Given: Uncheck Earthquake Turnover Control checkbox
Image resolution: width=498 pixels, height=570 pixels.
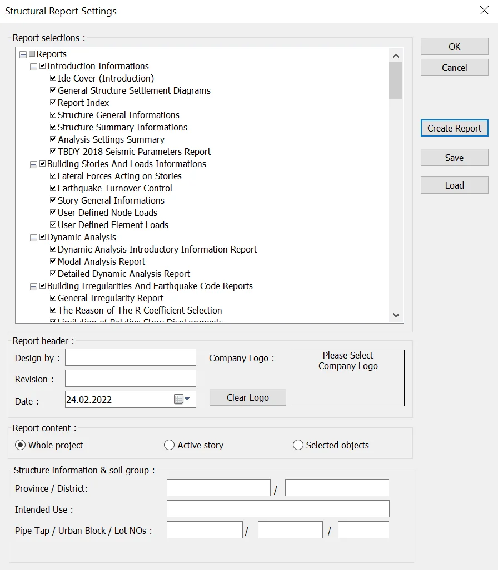Looking at the screenshot, I should 53,188.
